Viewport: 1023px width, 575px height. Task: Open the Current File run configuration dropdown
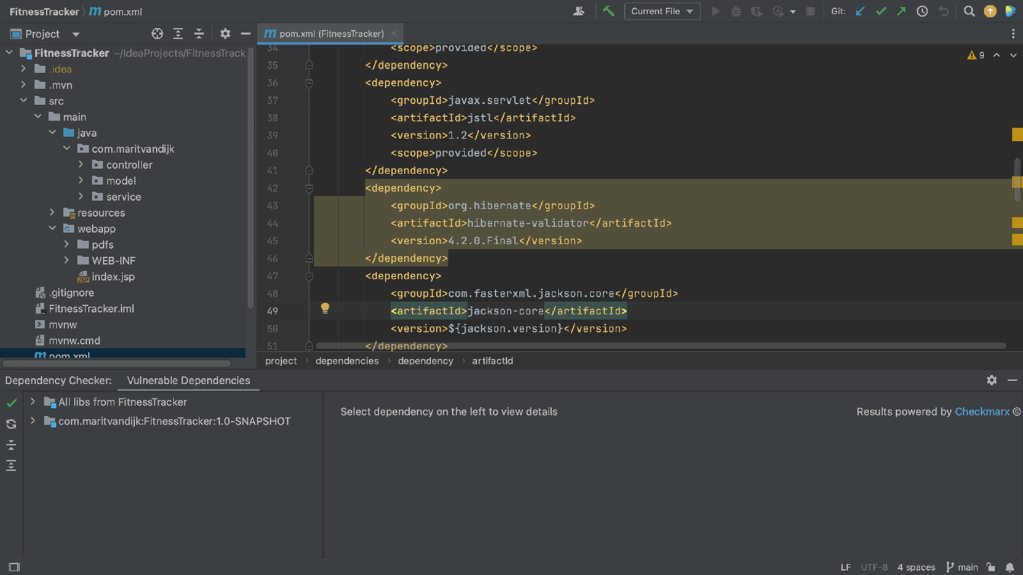(662, 11)
